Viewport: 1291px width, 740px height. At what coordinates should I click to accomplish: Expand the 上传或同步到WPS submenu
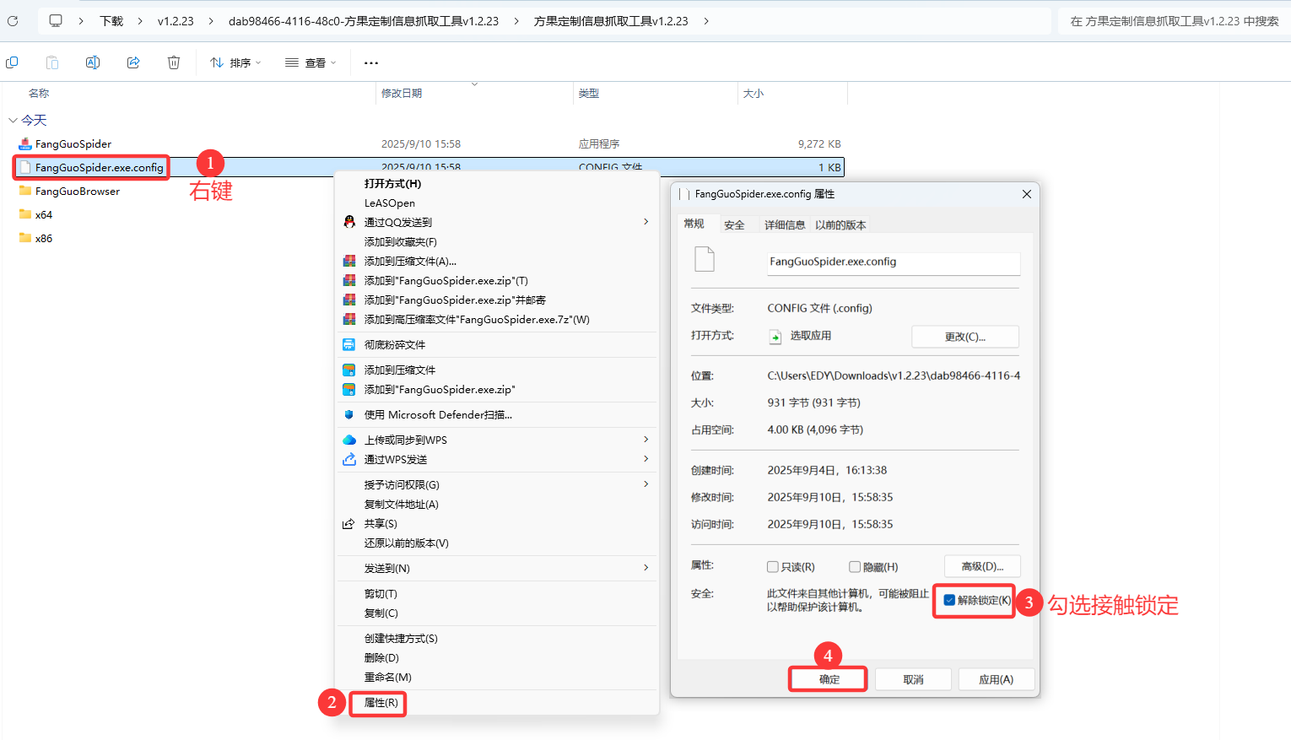pyautogui.click(x=646, y=440)
